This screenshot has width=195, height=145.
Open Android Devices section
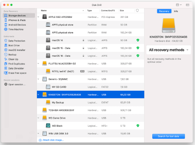coord(17,25)
